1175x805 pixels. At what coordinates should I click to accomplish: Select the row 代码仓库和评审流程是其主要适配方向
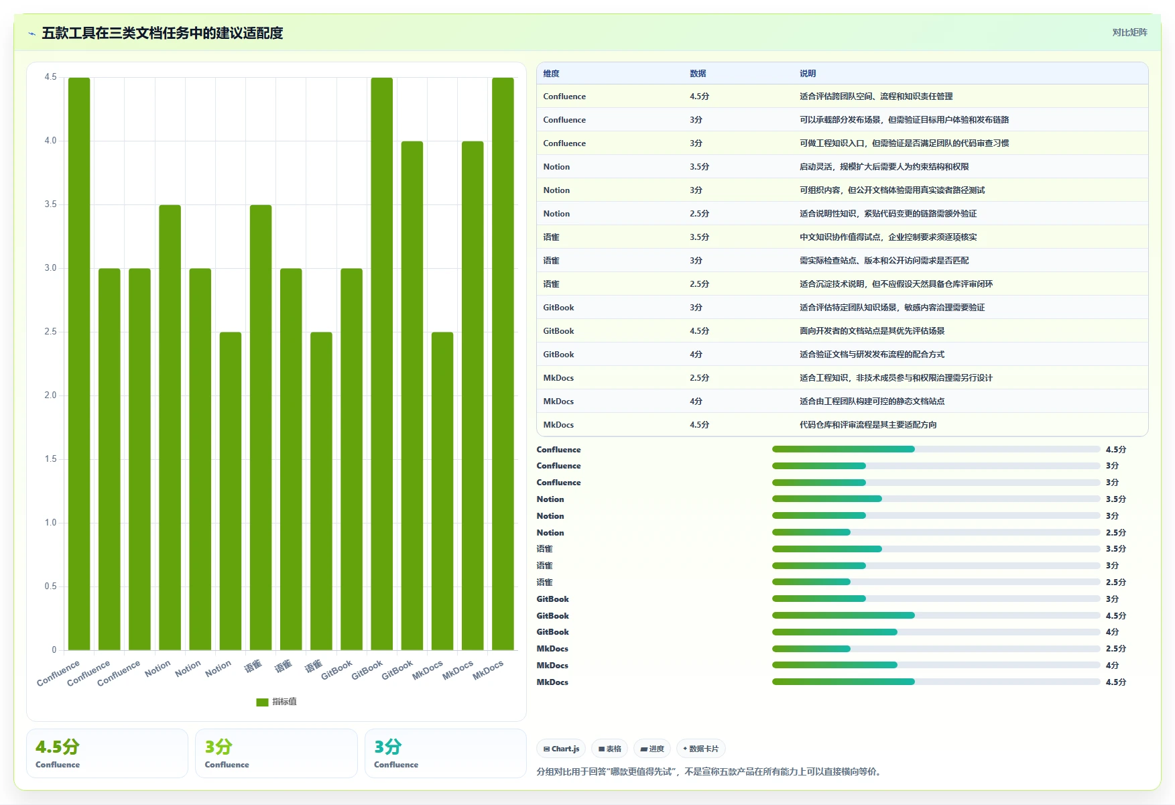pyautogui.click(x=842, y=425)
